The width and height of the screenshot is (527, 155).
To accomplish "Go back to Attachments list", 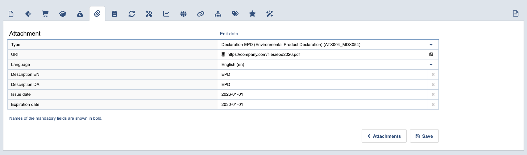I will click(384, 136).
